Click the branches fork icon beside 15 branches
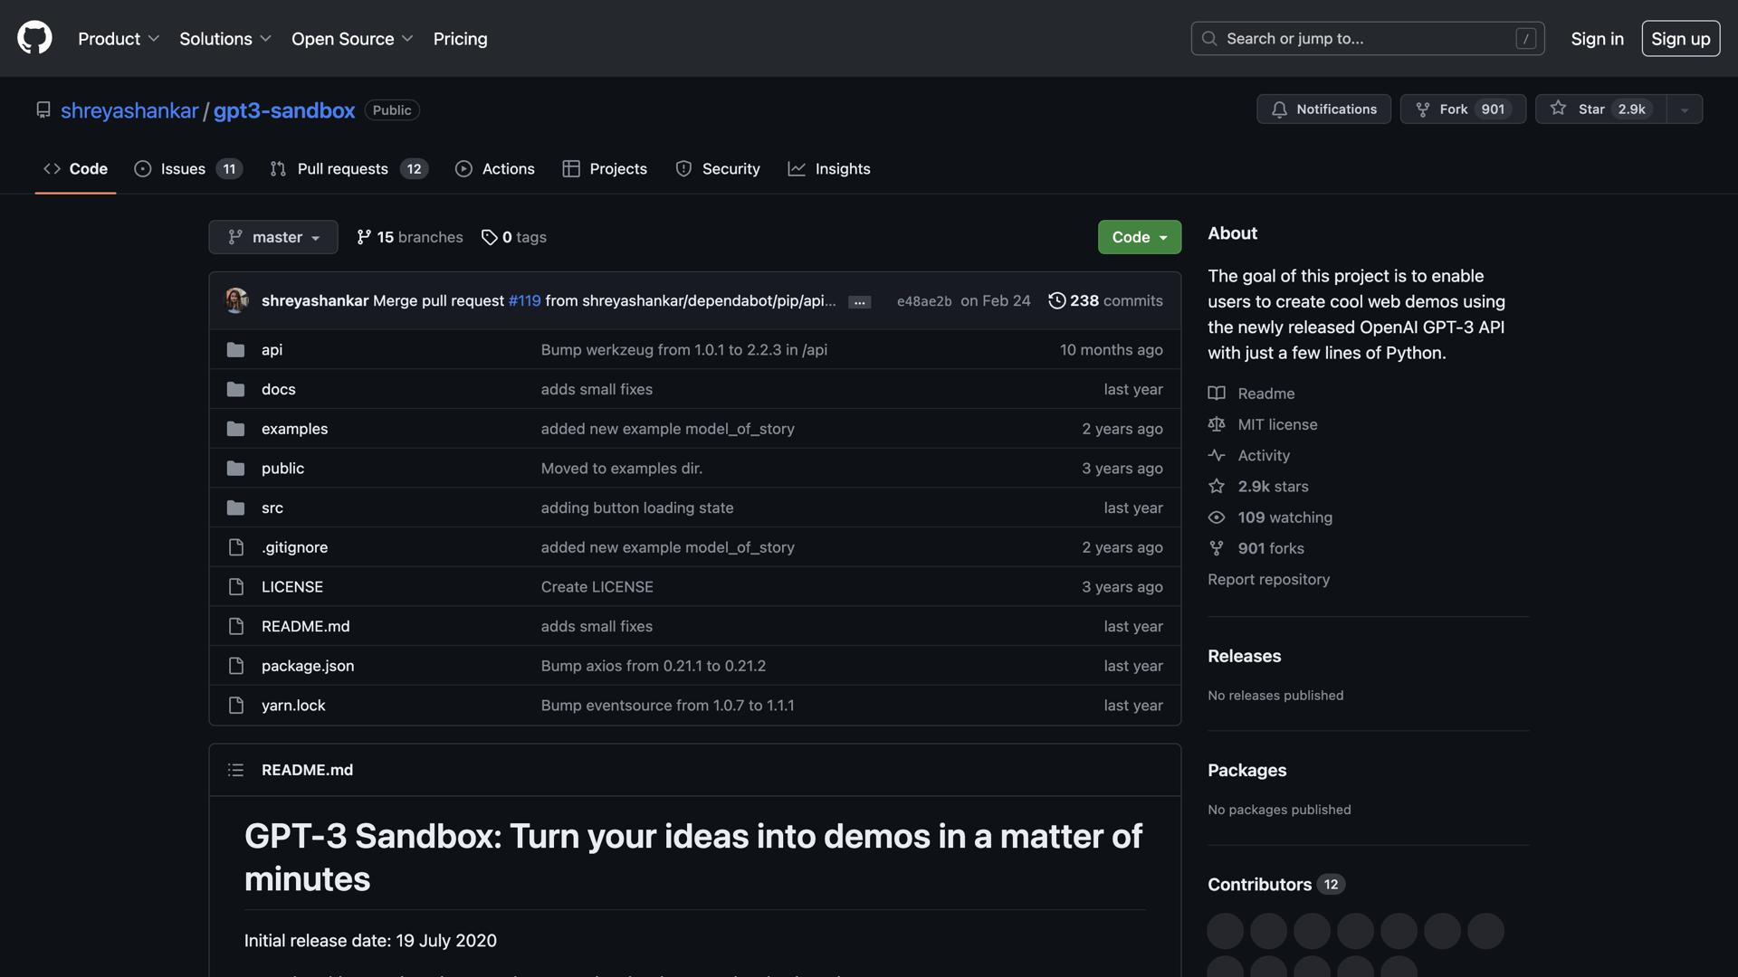 pos(364,237)
